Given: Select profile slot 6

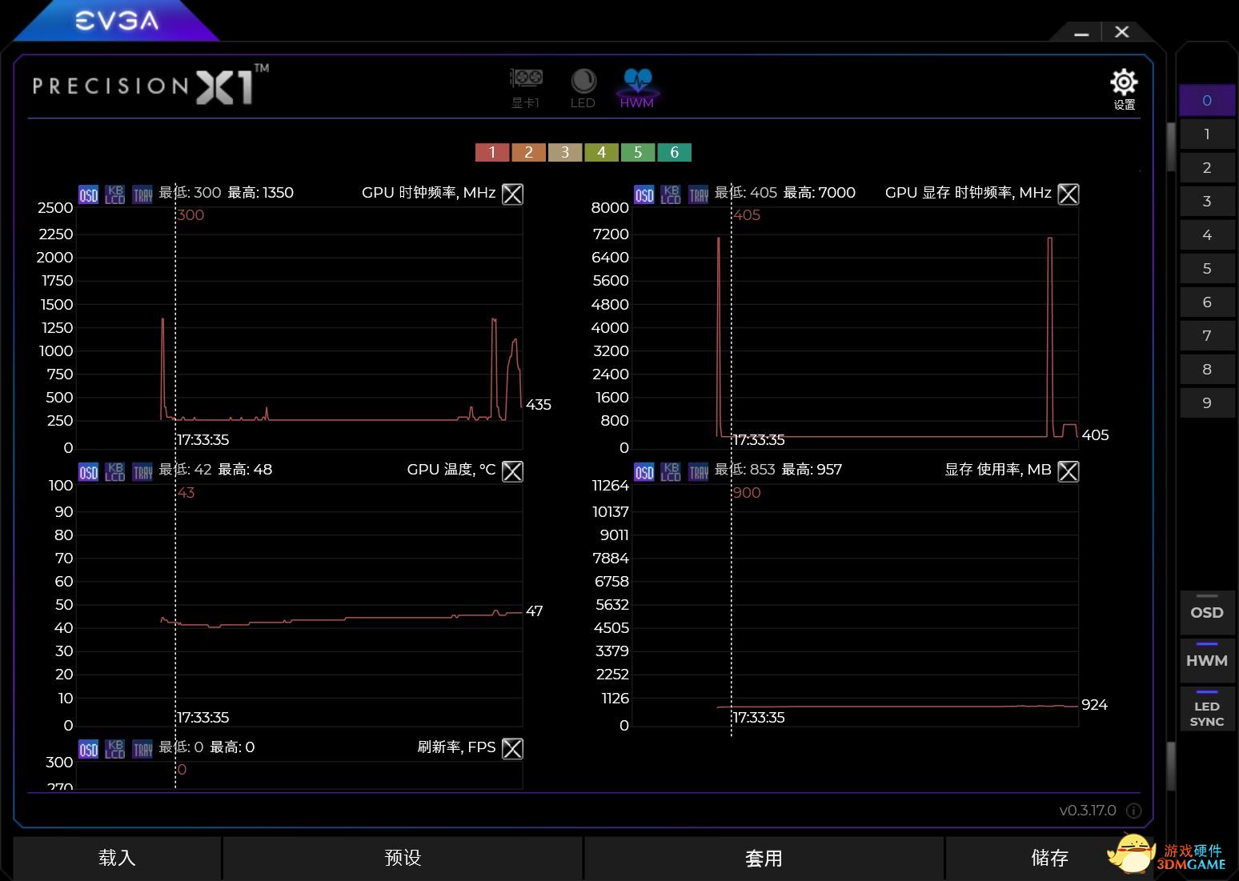Looking at the screenshot, I should 1207,302.
